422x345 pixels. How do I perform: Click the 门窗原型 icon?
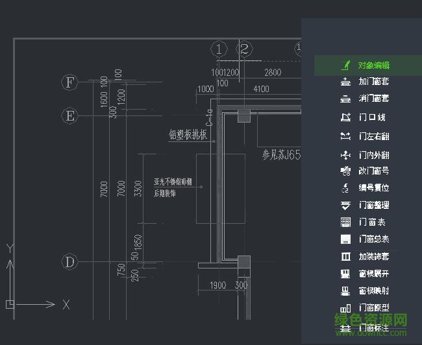coord(345,307)
